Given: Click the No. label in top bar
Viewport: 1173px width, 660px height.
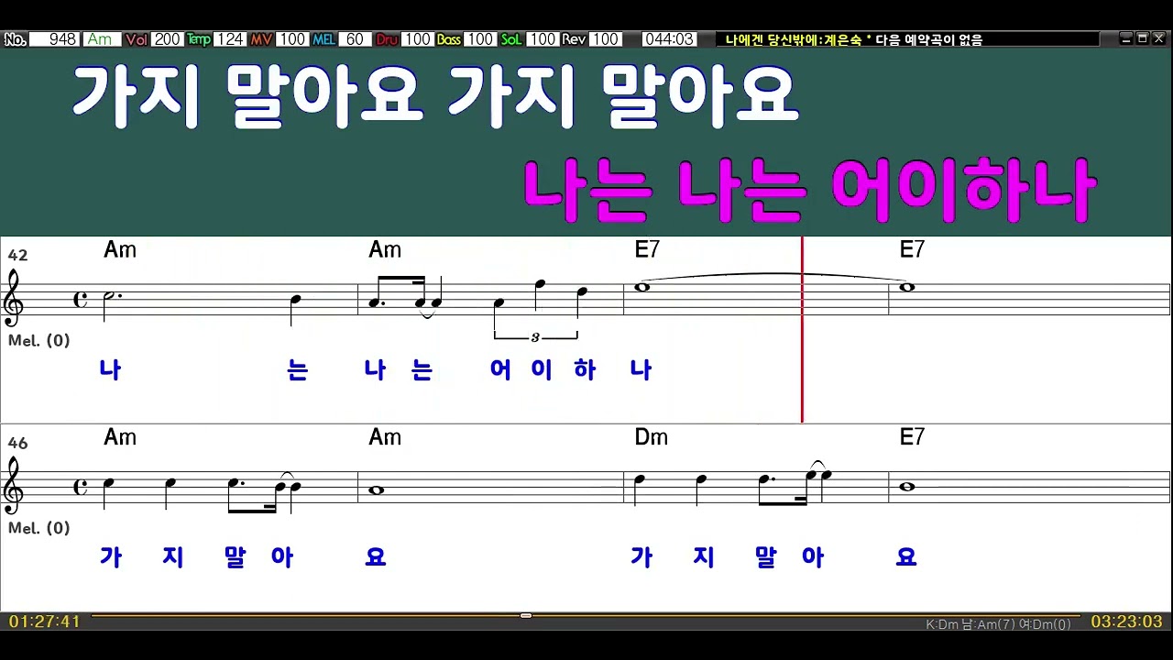Looking at the screenshot, I should [15, 39].
